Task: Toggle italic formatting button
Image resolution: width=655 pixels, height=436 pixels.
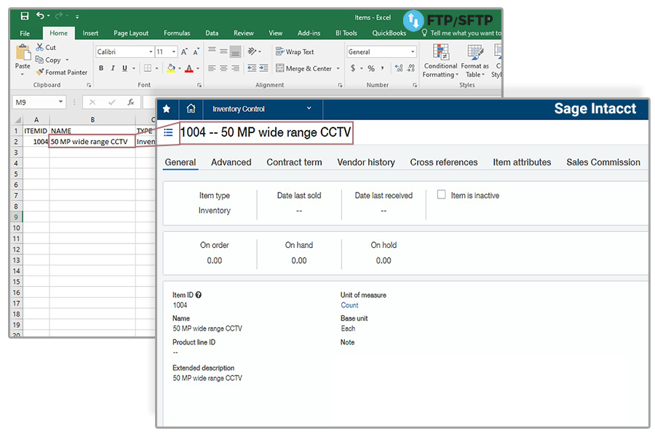Action: pyautogui.click(x=113, y=68)
